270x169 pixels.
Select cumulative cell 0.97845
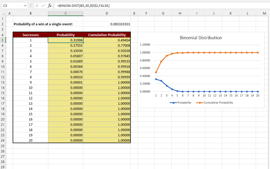coord(107,56)
